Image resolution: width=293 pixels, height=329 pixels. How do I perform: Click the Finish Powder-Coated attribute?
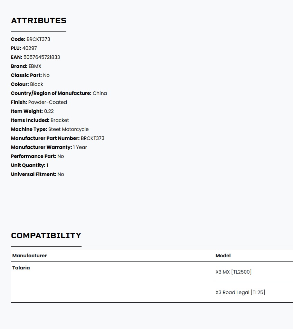tap(39, 103)
